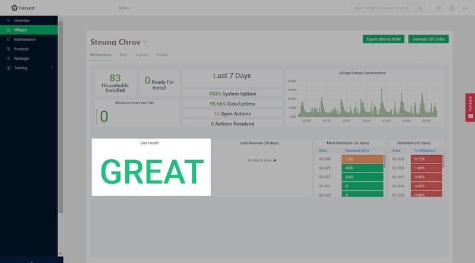The width and height of the screenshot is (475, 263).
Task: Expand the Steung Chrov village dropdown
Action: click(145, 42)
